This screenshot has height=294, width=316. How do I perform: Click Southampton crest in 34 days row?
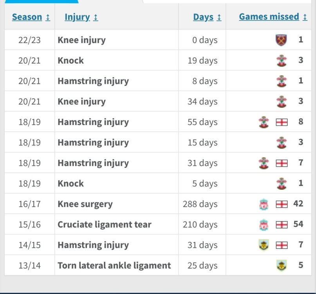click(x=281, y=102)
